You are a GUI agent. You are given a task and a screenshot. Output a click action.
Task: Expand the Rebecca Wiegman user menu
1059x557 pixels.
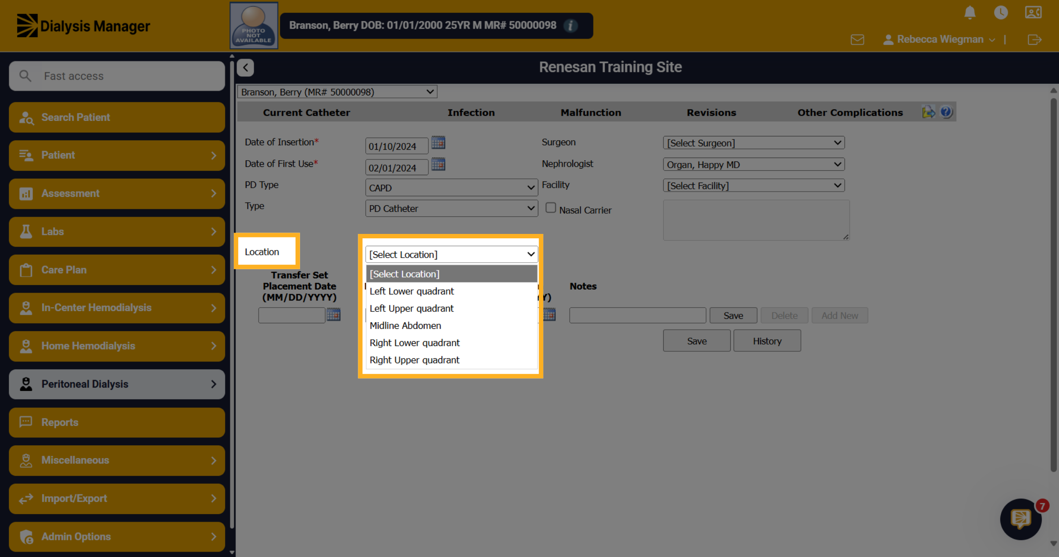[x=939, y=40]
